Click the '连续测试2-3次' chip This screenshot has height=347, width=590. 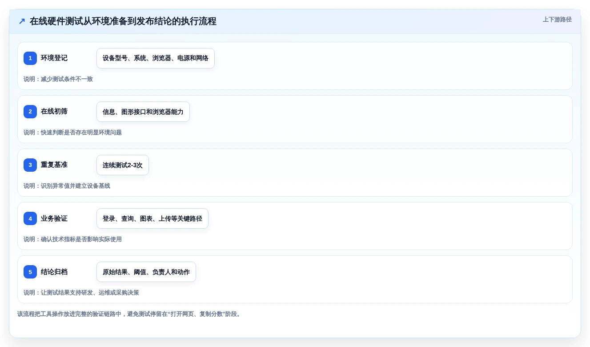tap(123, 165)
